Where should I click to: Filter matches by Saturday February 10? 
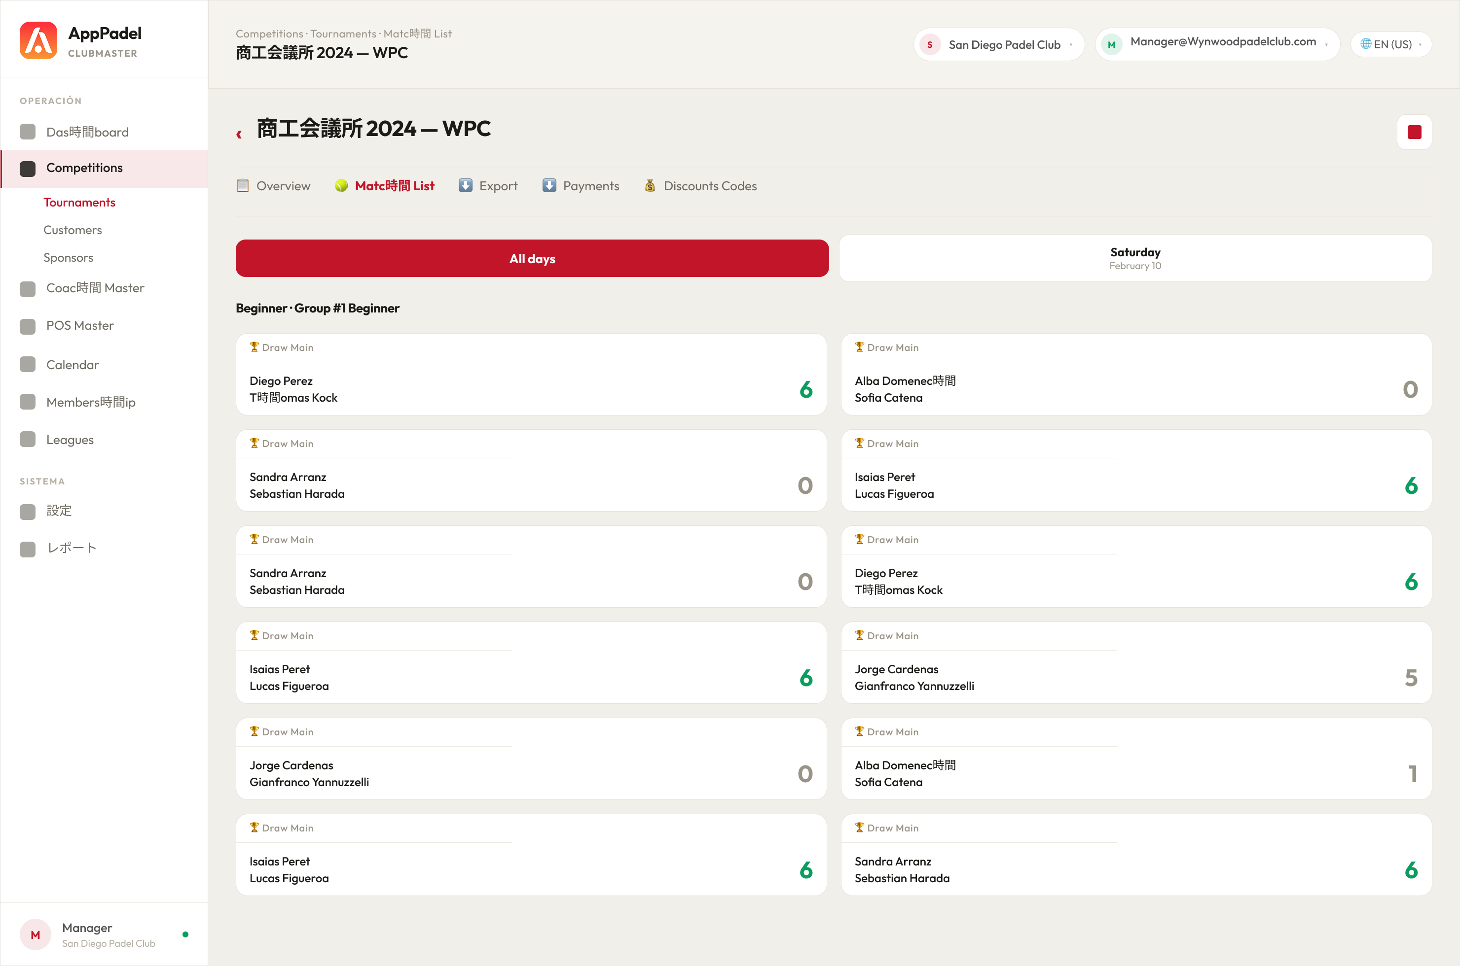[x=1135, y=258]
